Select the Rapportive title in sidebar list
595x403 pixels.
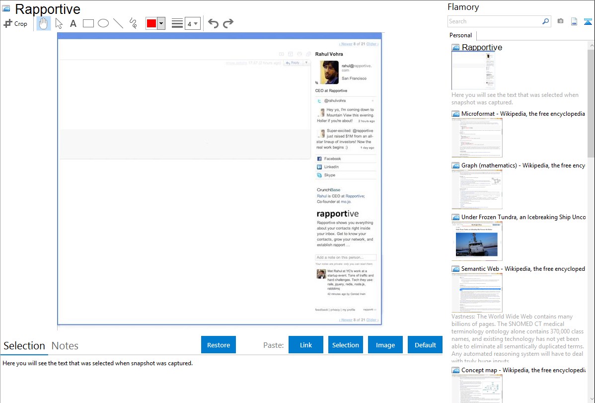coord(482,48)
